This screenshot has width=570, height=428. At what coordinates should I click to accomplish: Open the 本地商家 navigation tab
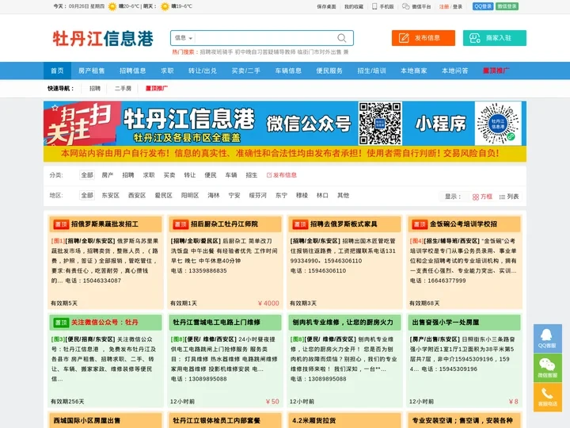(414, 71)
